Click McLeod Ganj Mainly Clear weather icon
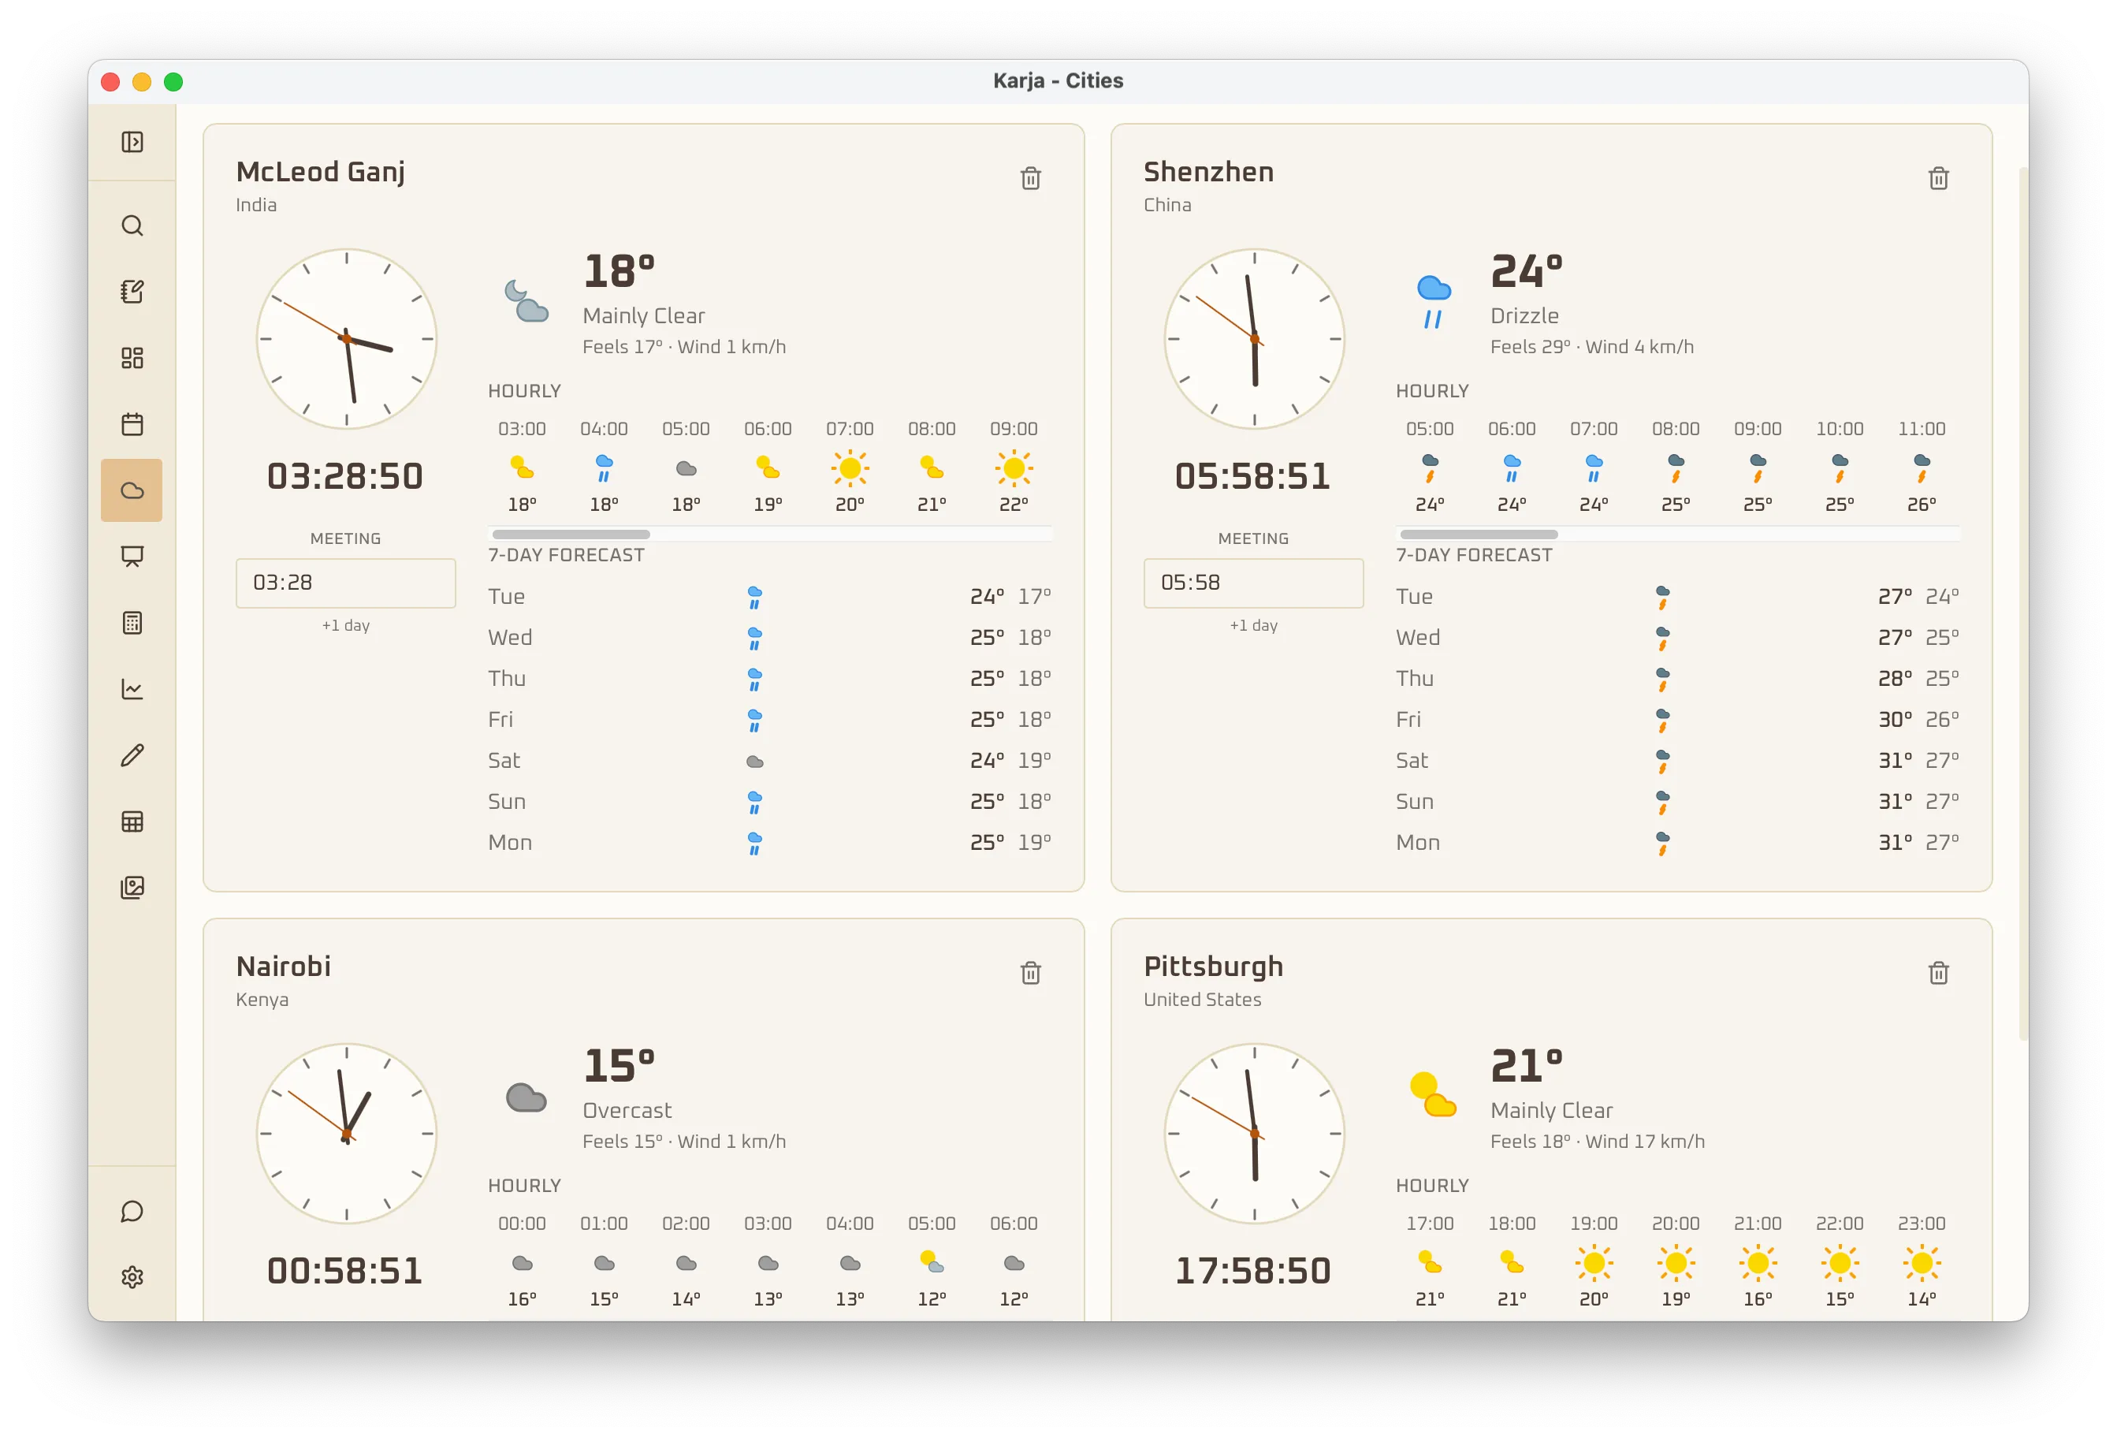This screenshot has width=2117, height=1438. tap(526, 302)
